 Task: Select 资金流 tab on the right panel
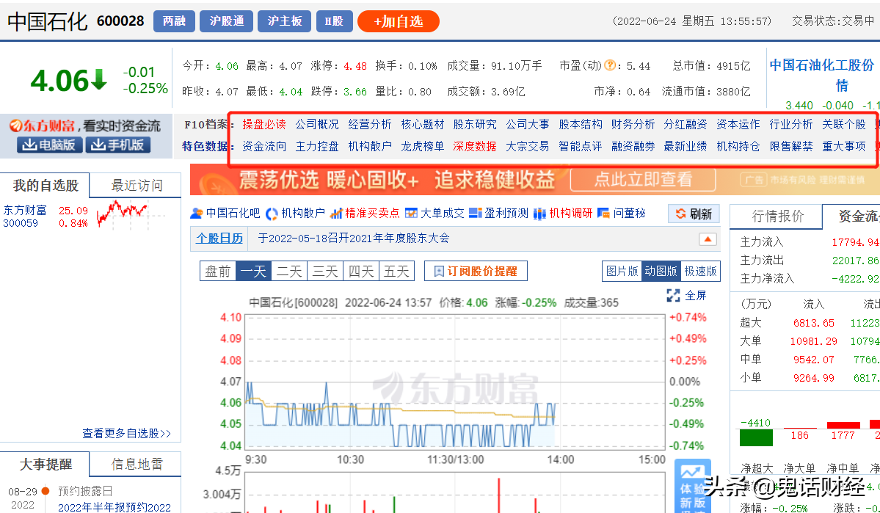tap(852, 216)
